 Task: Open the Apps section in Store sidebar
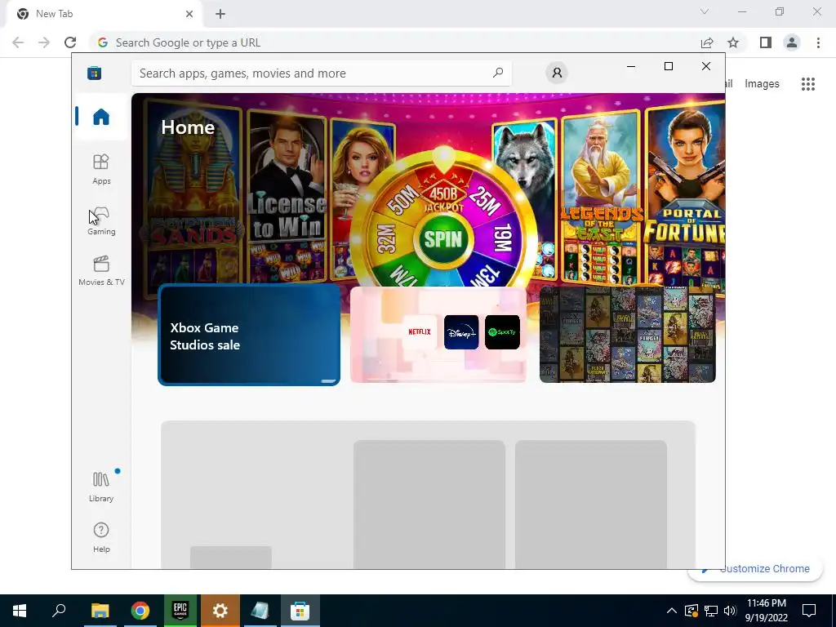pyautogui.click(x=100, y=170)
